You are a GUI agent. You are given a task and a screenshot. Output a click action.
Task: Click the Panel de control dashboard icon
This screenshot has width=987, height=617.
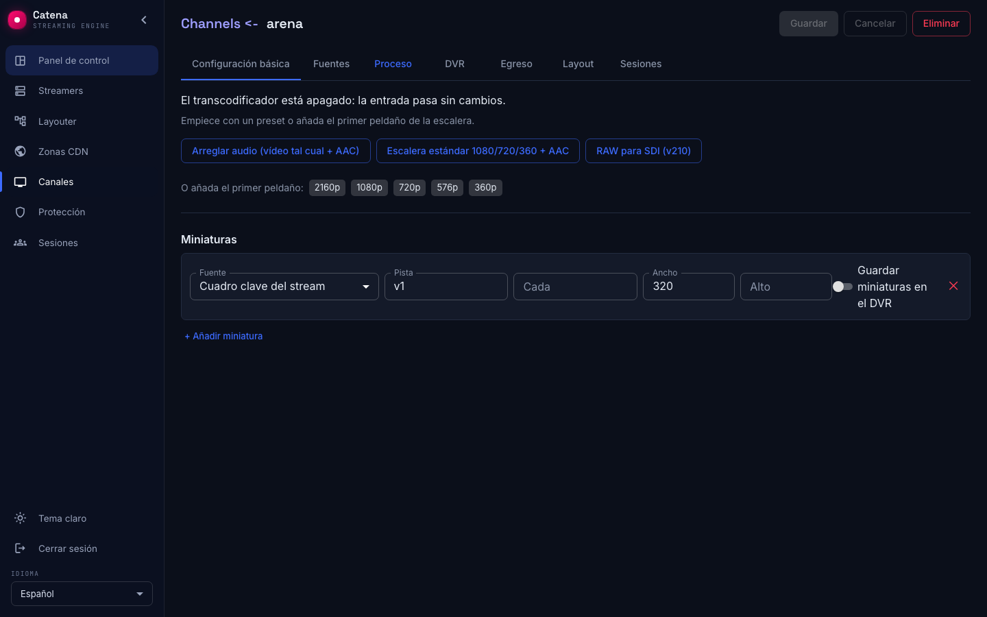coord(21,60)
